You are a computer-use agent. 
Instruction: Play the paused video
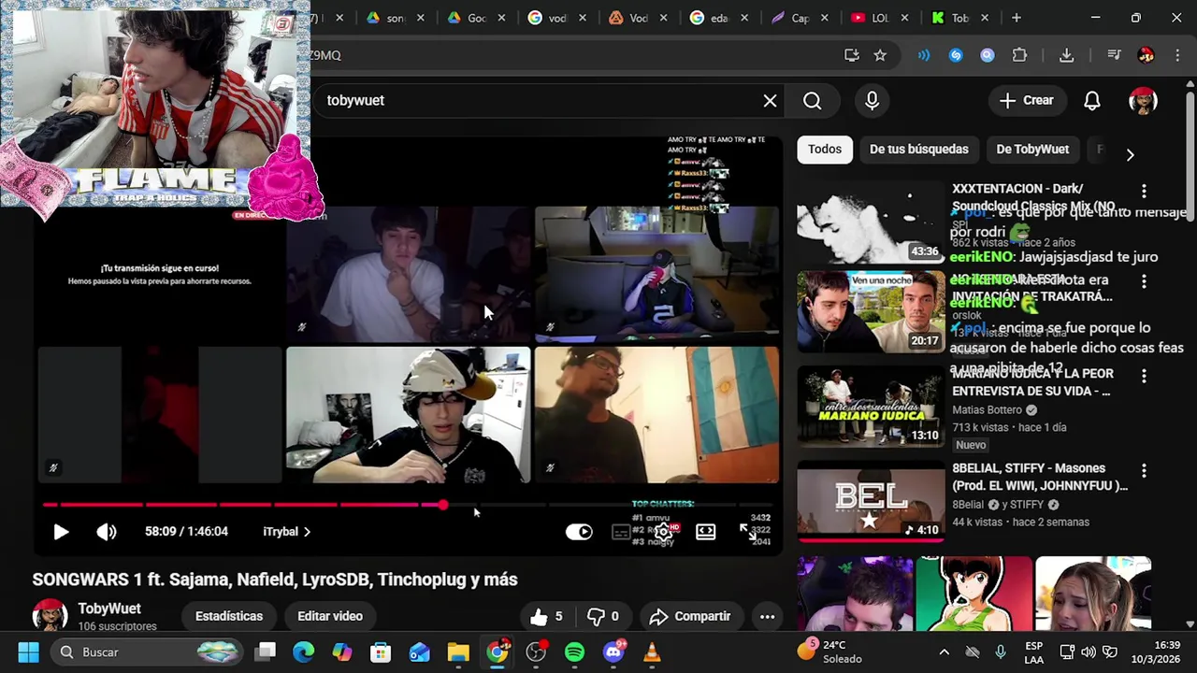point(61,532)
